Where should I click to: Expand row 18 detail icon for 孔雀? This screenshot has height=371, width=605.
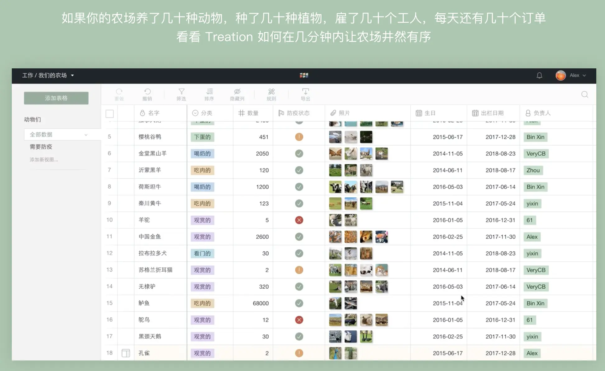(126, 353)
